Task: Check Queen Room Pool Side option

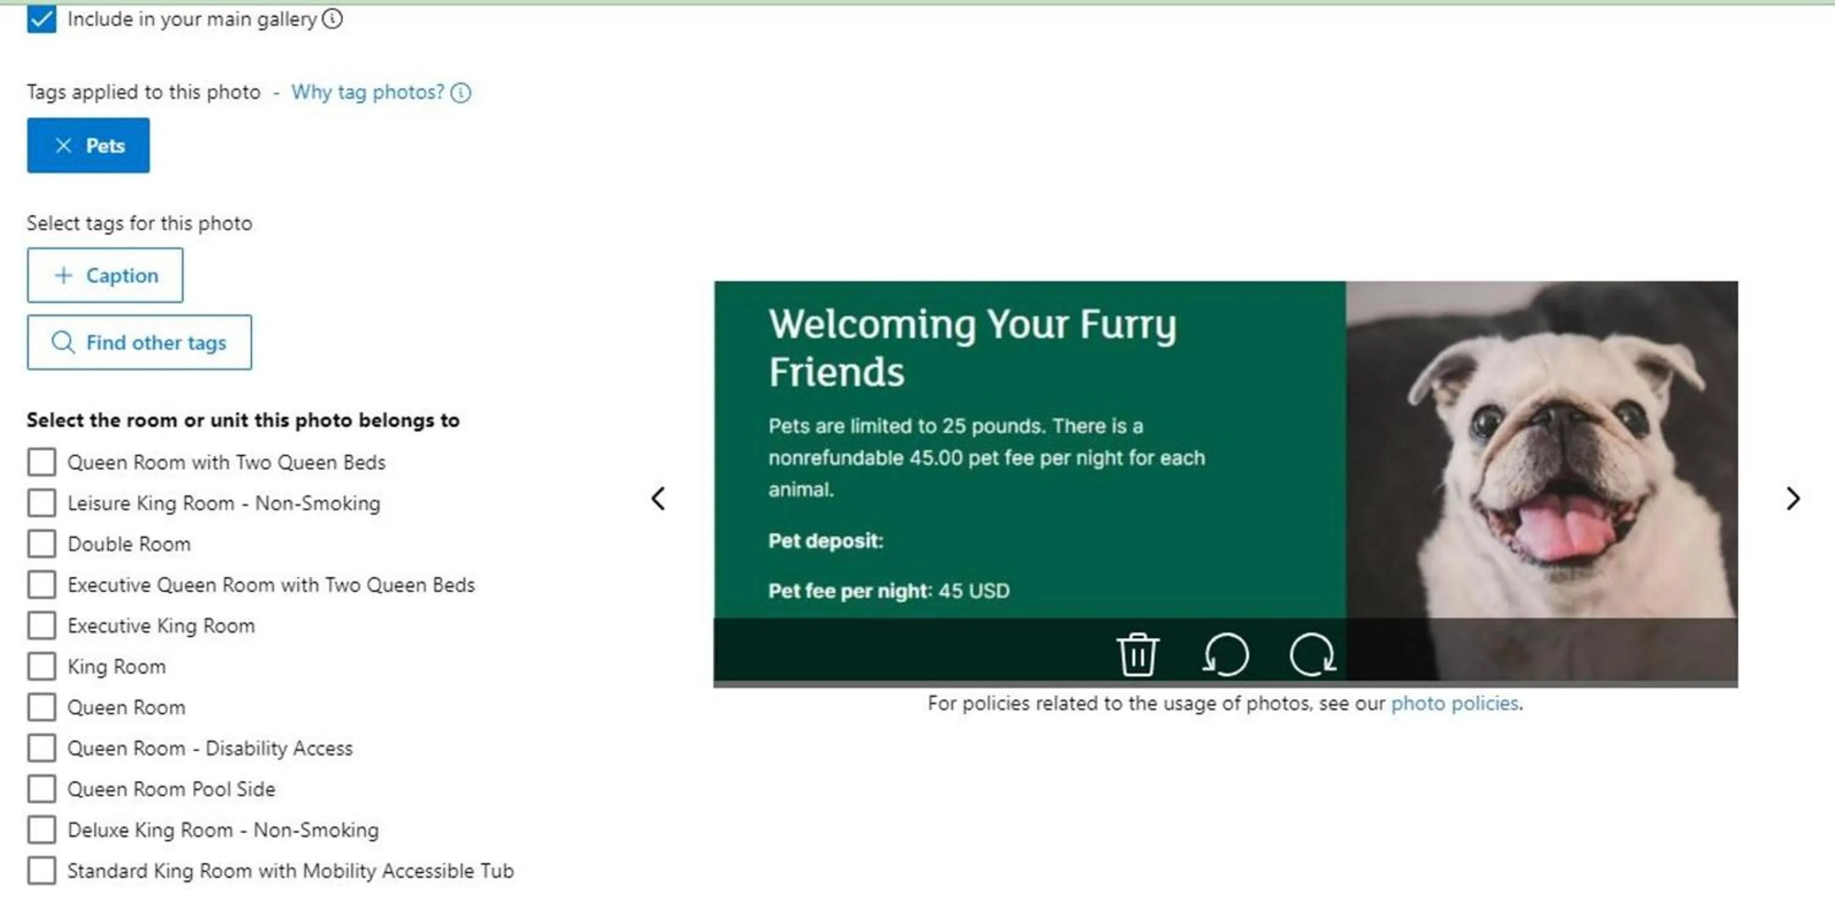Action: click(42, 788)
